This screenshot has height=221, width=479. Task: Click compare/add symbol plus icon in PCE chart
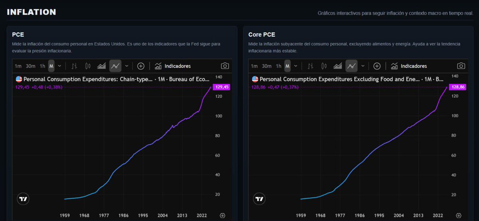click(141, 66)
